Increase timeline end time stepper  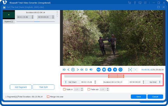click(x=143, y=81)
